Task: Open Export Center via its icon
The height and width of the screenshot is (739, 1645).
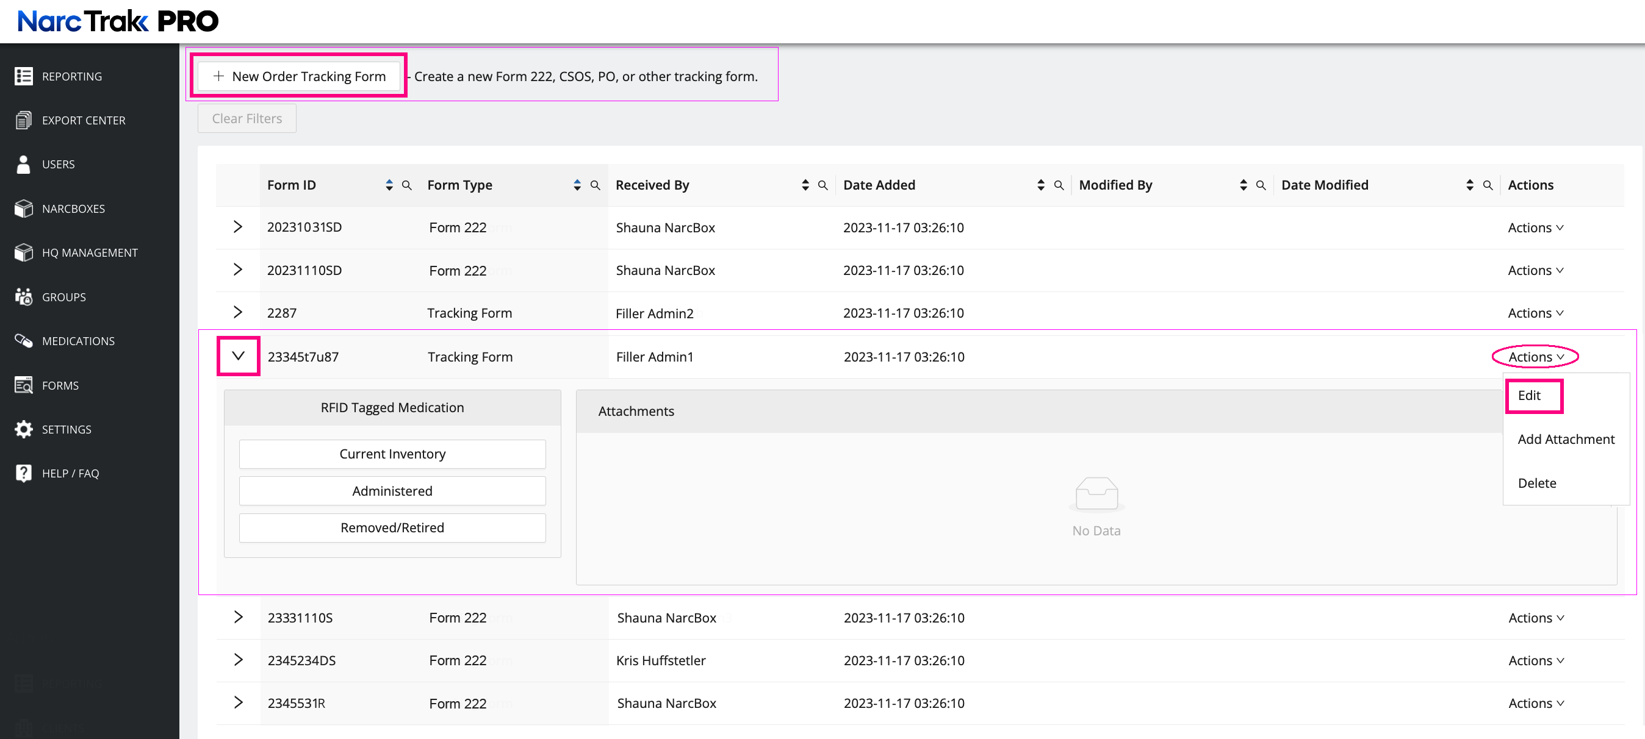Action: pyautogui.click(x=24, y=120)
